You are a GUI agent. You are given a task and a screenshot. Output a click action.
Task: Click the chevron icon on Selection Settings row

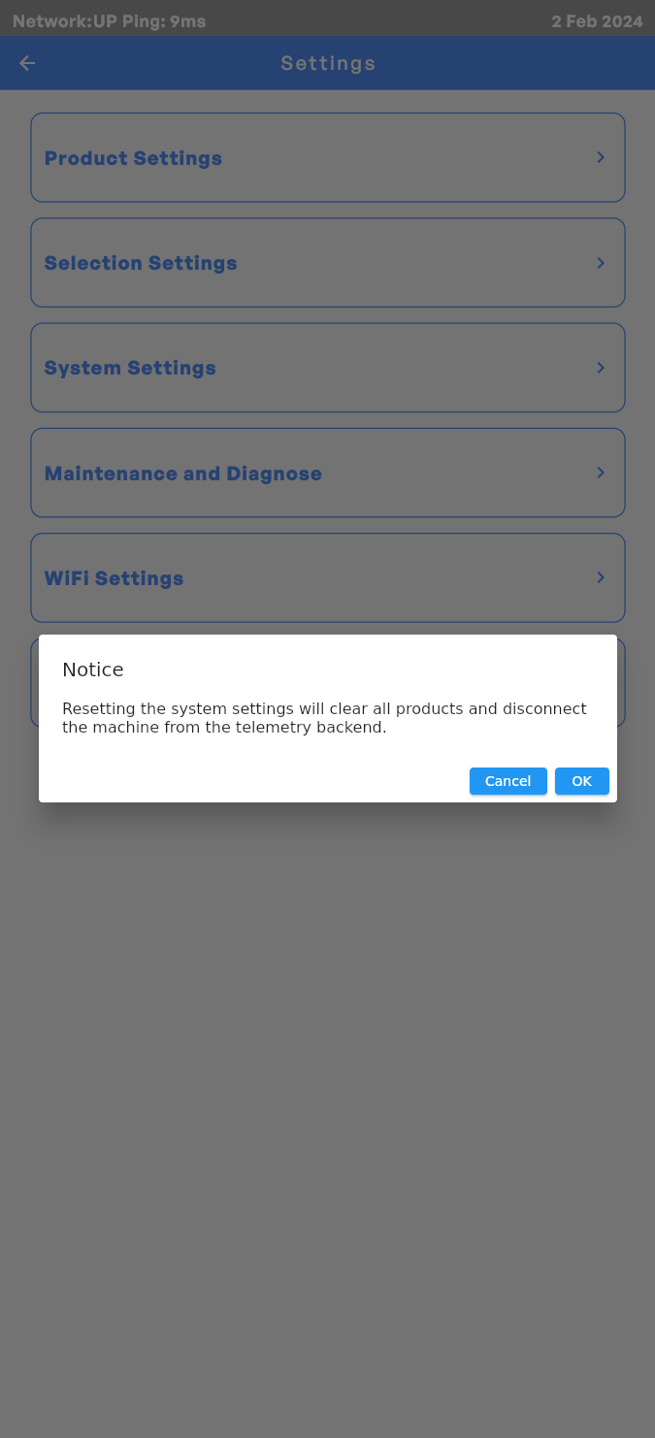600,262
